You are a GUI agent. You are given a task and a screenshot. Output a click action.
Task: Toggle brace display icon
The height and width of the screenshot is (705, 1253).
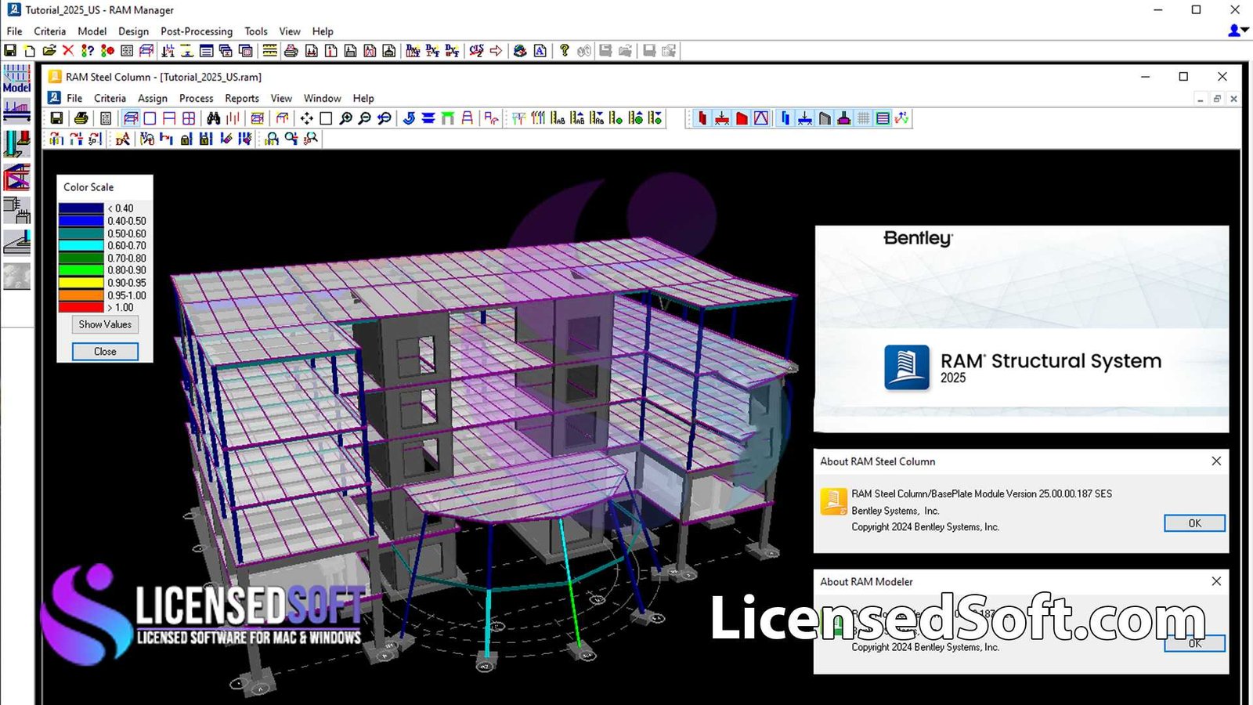point(761,118)
